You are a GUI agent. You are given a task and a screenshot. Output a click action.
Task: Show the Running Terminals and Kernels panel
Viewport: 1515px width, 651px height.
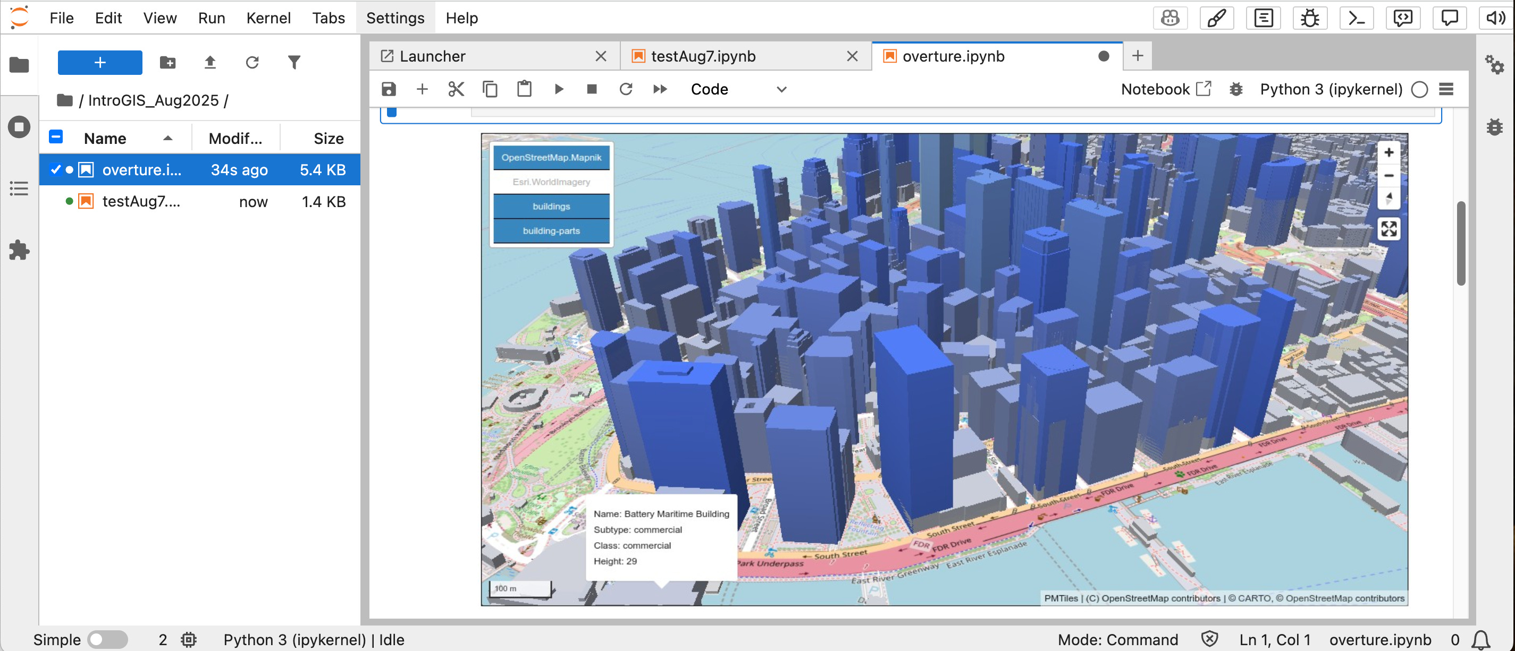click(x=19, y=127)
